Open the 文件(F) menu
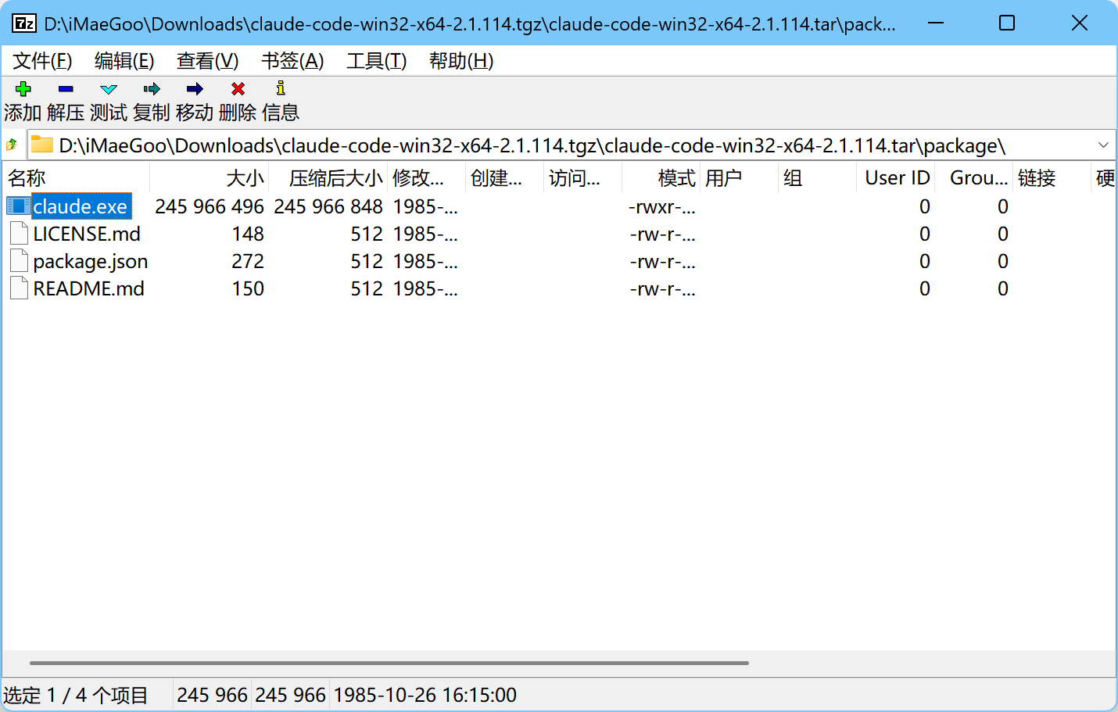The image size is (1118, 712). pyautogui.click(x=42, y=61)
